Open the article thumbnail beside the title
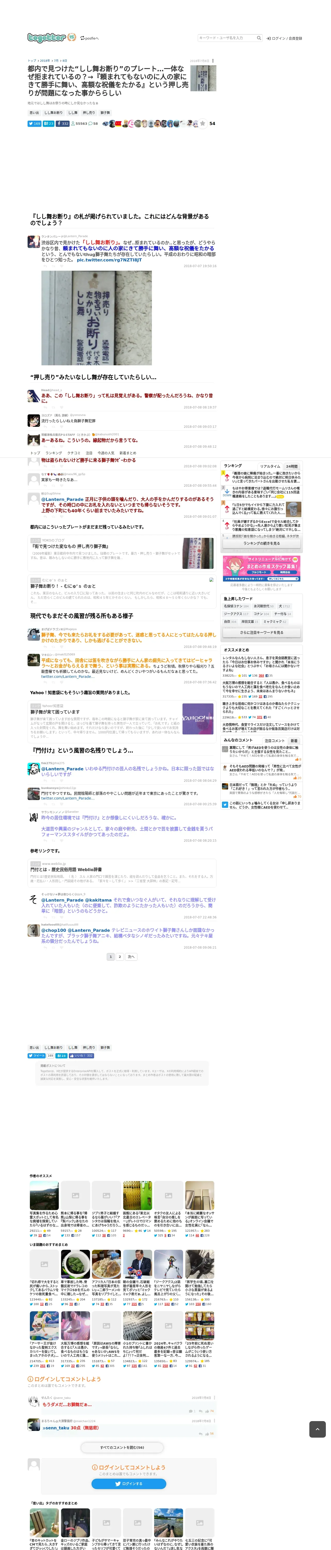Screen dimensions: 331x1550 coord(203,78)
